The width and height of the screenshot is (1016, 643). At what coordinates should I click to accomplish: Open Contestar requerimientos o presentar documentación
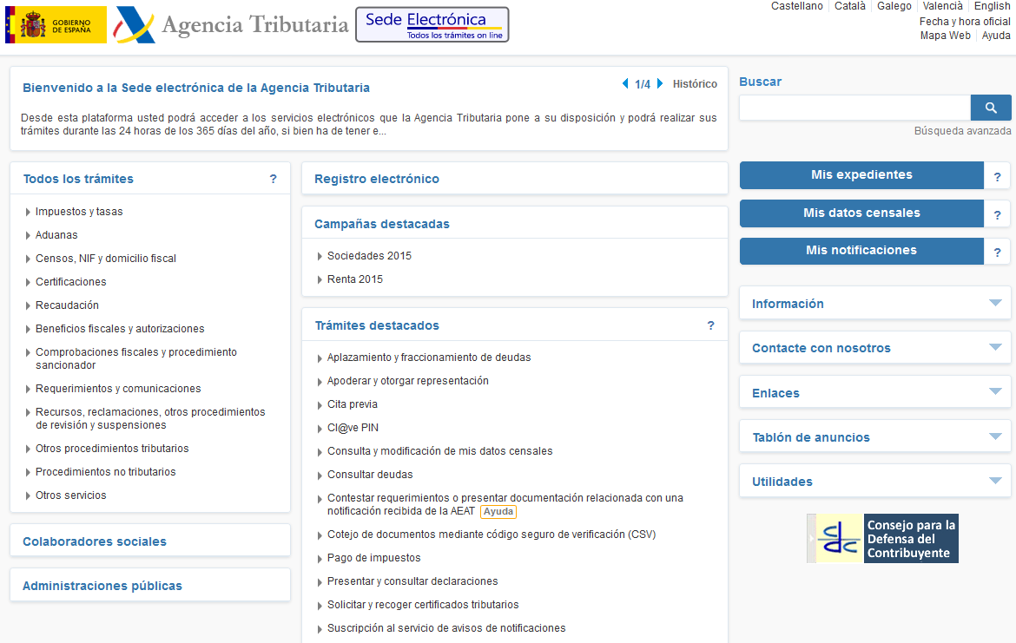[x=505, y=504]
